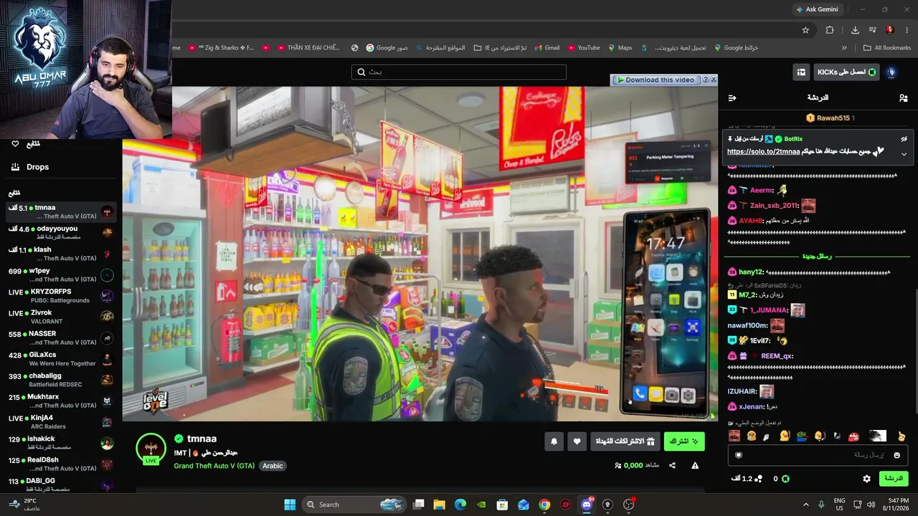This screenshot has height=516, width=918.
Task: Open the chat users list icon
Action: click(x=903, y=97)
